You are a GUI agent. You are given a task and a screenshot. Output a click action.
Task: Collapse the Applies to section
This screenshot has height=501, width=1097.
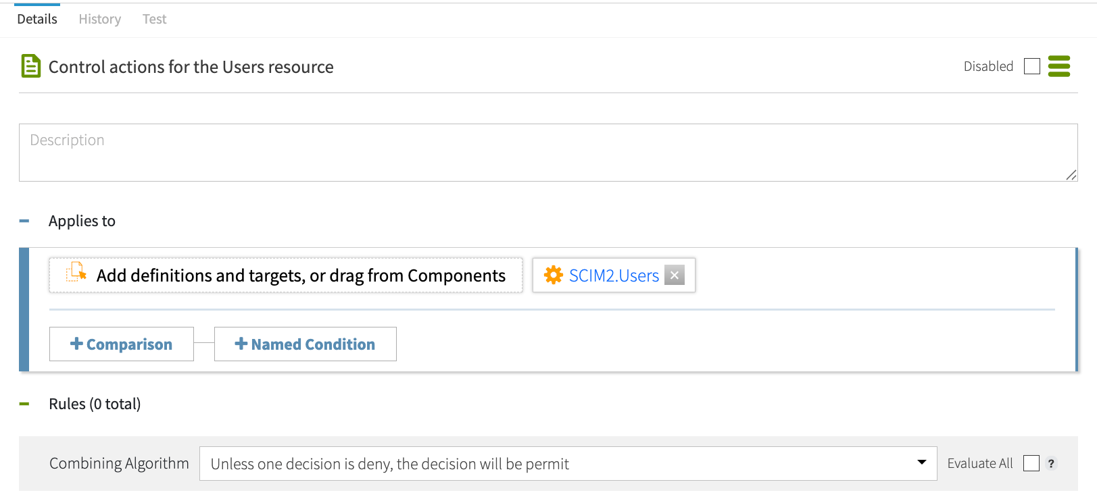[24, 221]
